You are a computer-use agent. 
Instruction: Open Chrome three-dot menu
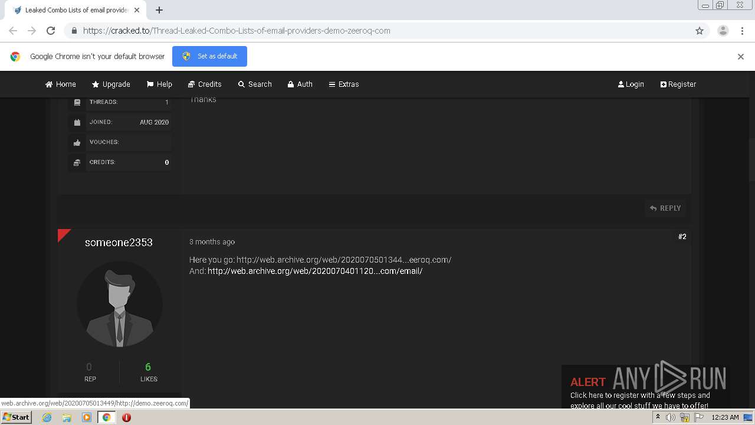(x=742, y=31)
